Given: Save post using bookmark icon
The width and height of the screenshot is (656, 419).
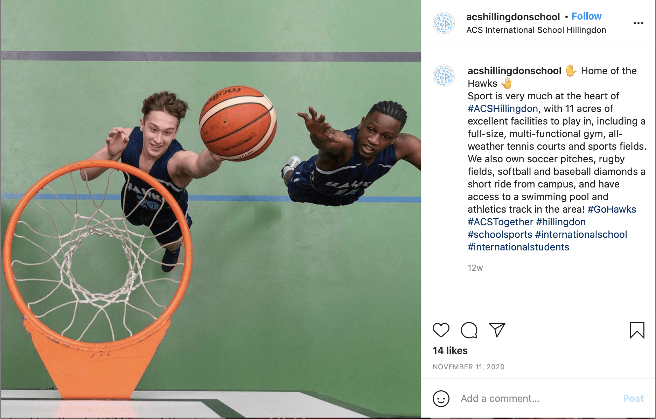Looking at the screenshot, I should pos(637,330).
